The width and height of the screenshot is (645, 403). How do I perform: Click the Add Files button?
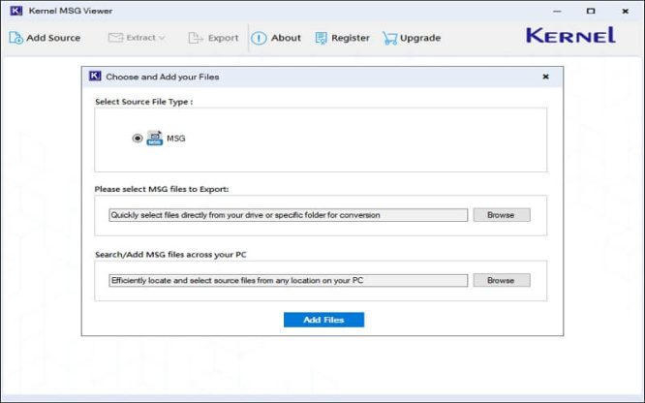point(323,320)
